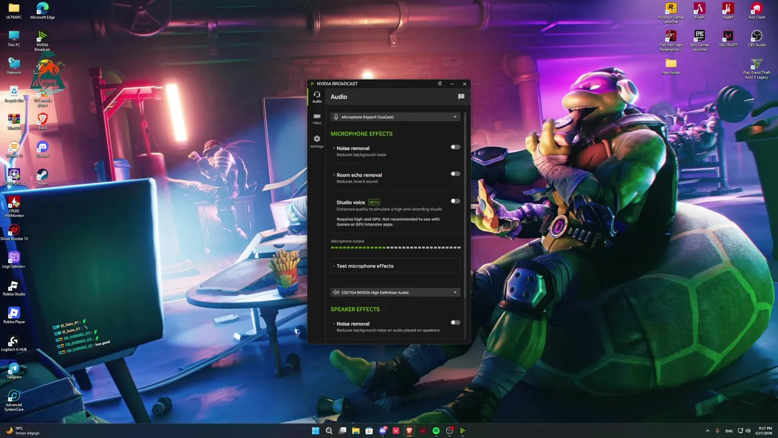Viewport: 778px width, 438px height.
Task: Select Play Grand Theft Auto V Legacy icon
Action: (757, 68)
